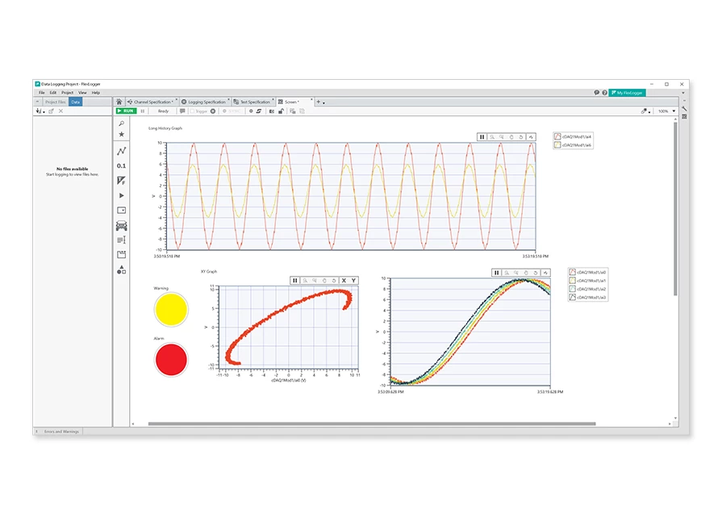
Task: Toggle the cDAQ1Mod1/ai0 legend plot
Action: 572,273
